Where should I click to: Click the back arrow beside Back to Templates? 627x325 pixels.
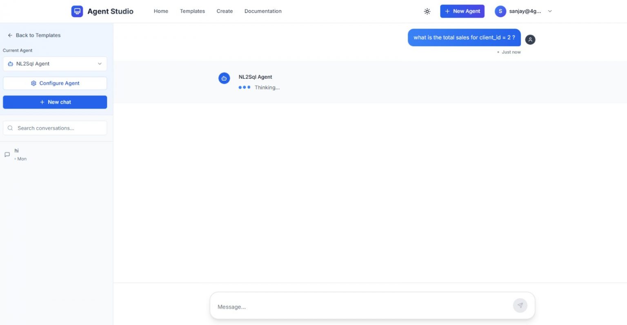10,35
